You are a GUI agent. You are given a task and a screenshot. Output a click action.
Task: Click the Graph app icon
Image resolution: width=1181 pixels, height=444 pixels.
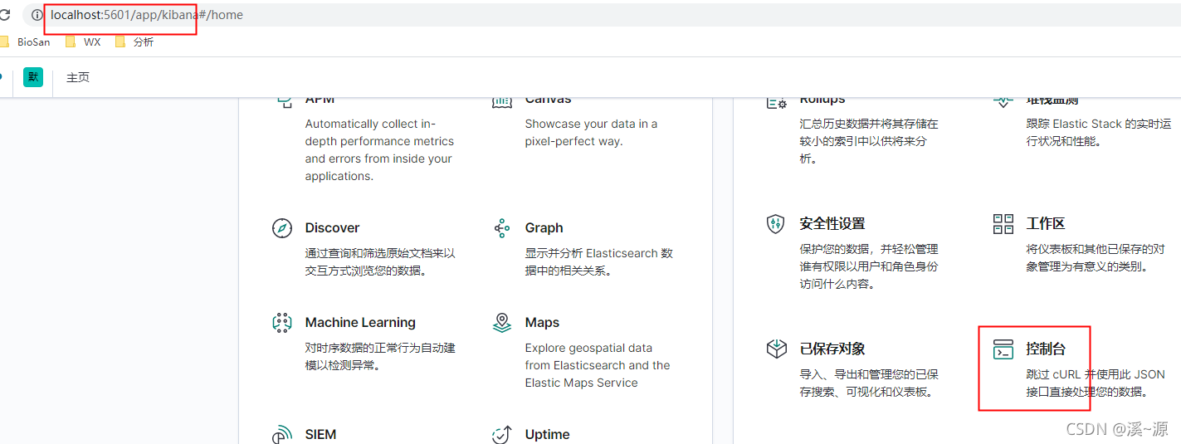coord(501,228)
